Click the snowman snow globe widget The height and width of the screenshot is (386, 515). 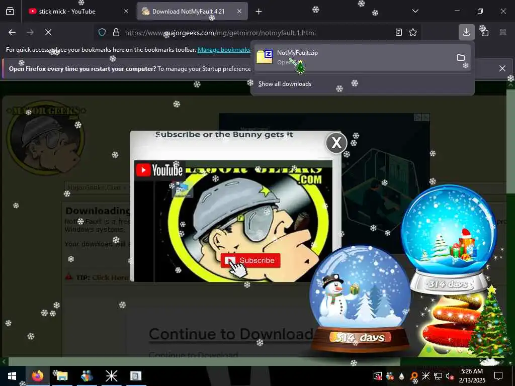360,299
